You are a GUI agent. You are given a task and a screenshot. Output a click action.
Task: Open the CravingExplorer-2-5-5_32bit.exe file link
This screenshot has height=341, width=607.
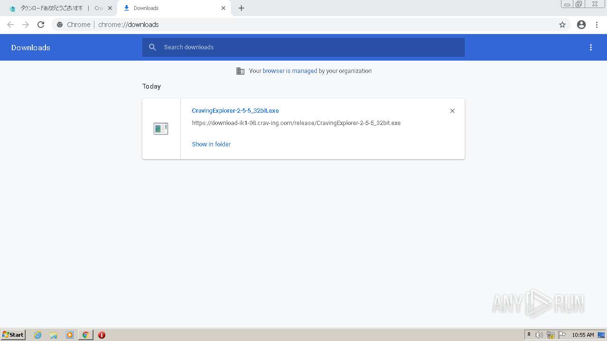[x=235, y=111]
